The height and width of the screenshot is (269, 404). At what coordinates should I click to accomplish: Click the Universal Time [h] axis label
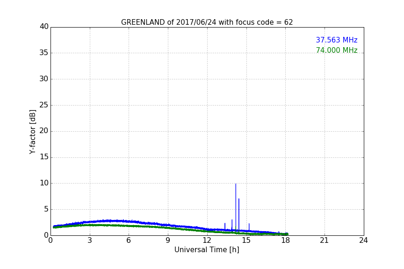(207, 250)
